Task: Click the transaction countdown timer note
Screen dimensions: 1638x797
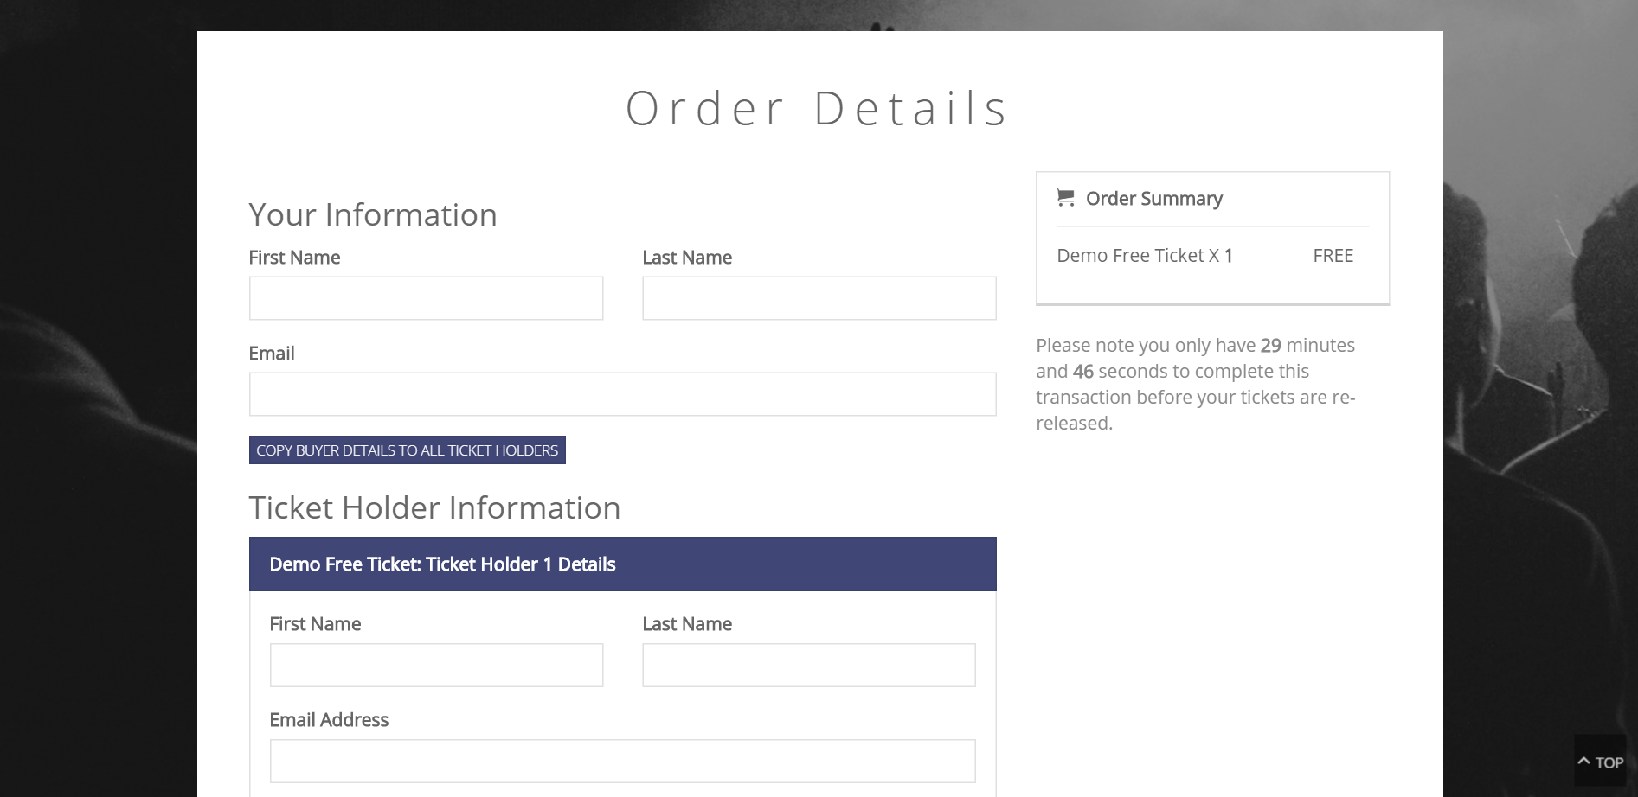Action: 1197,384
